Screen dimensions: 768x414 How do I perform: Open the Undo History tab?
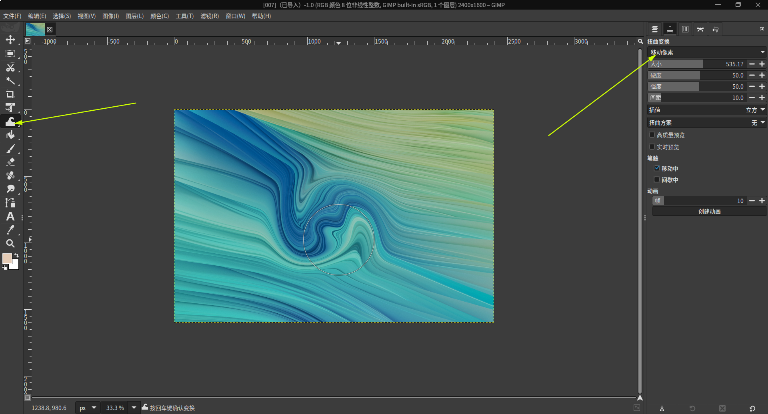tap(716, 29)
